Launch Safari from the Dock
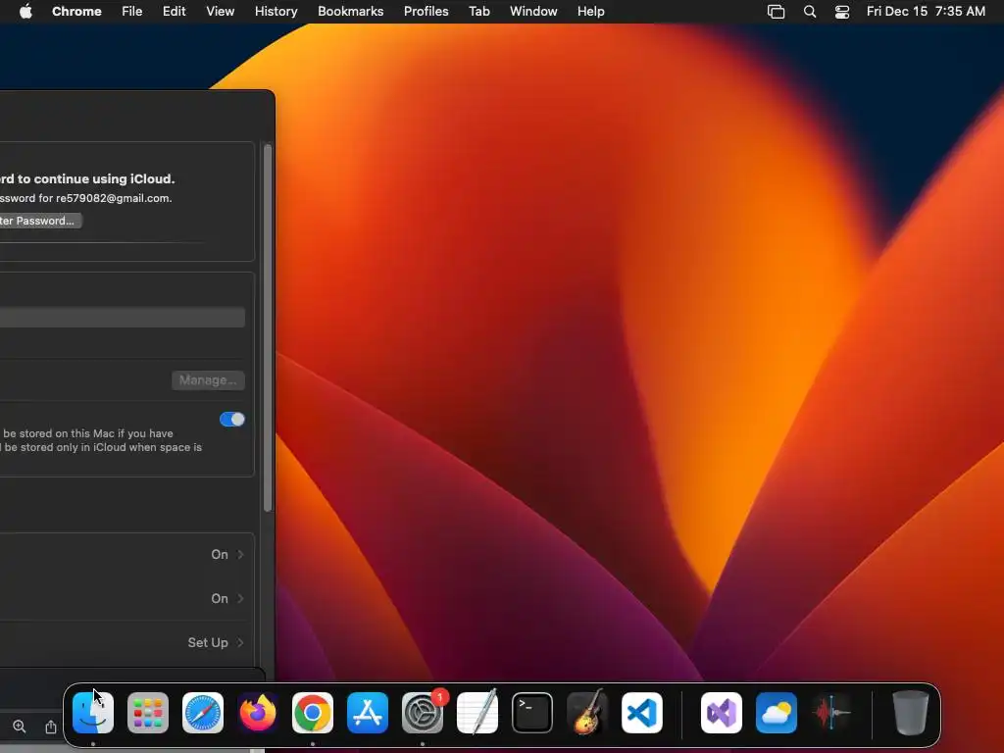The width and height of the screenshot is (1004, 753). pyautogui.click(x=203, y=713)
